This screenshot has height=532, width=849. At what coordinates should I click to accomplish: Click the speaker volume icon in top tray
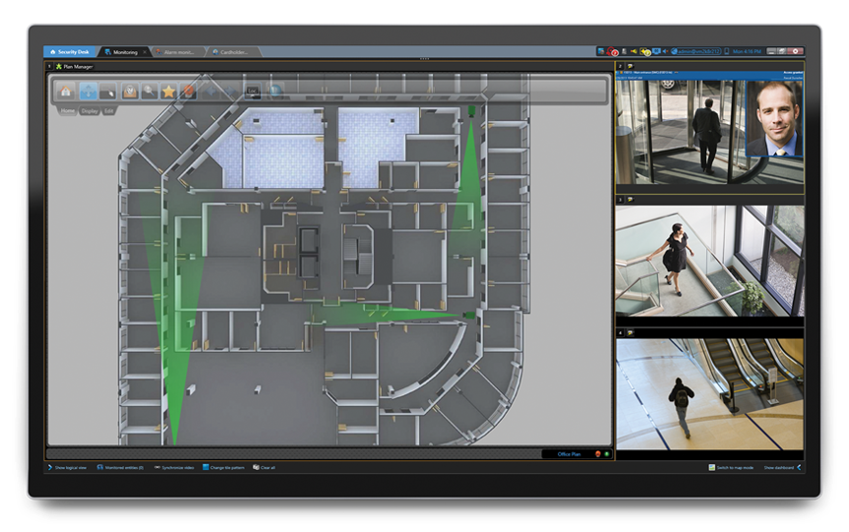pyautogui.click(x=666, y=51)
